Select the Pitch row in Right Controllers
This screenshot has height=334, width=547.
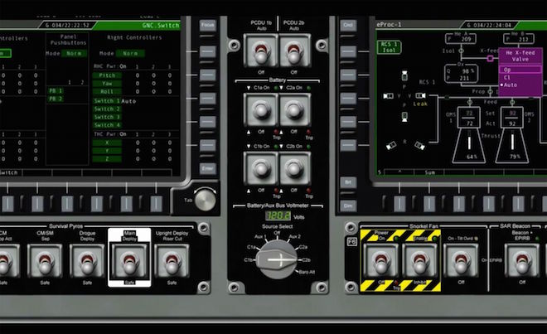[x=107, y=75]
